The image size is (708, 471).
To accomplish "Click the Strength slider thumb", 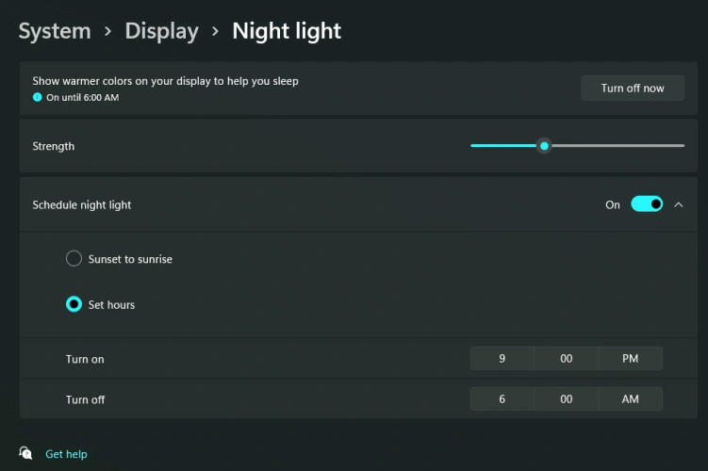I will (x=544, y=146).
